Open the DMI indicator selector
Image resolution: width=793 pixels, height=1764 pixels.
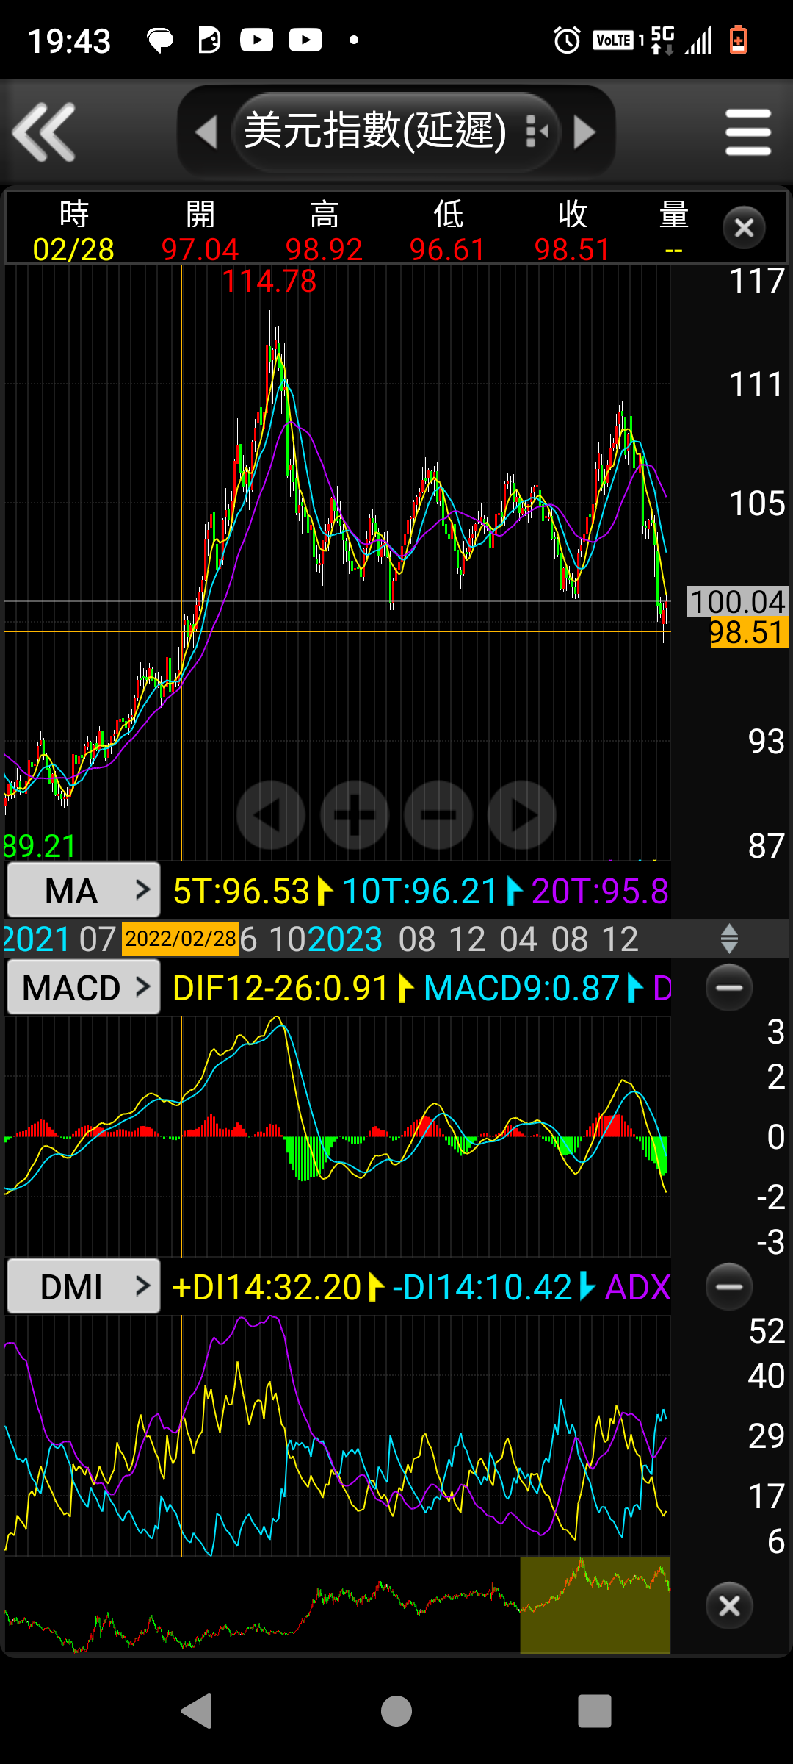(x=83, y=1287)
